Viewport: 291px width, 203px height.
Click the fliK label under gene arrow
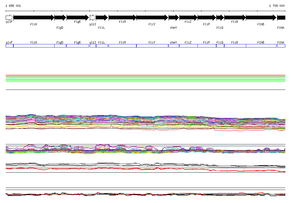pos(34,24)
